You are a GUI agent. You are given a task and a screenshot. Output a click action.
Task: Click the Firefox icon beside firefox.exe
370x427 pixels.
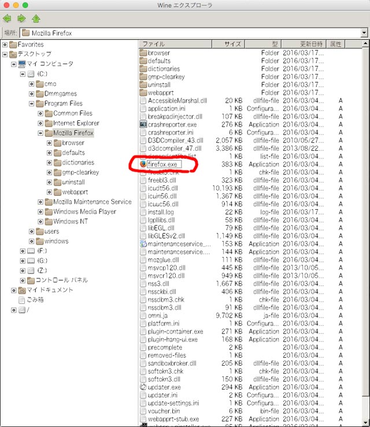[x=143, y=164]
